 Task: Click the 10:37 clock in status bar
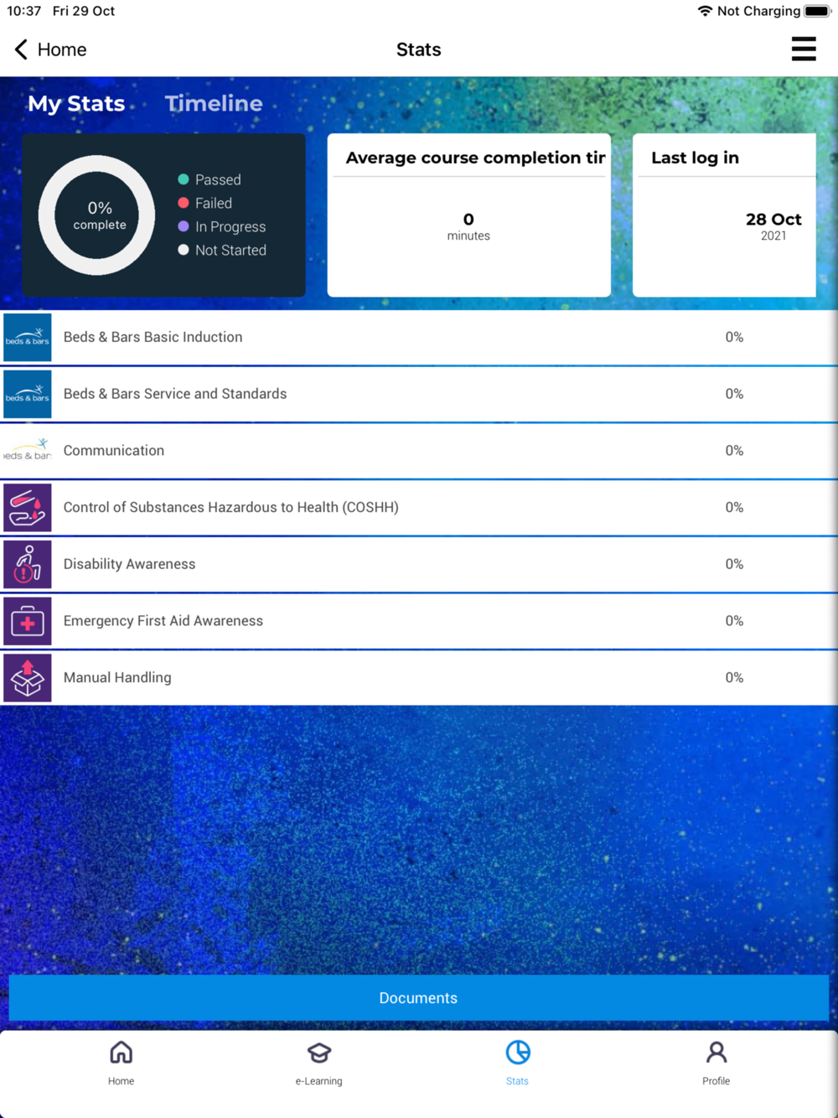coord(24,11)
